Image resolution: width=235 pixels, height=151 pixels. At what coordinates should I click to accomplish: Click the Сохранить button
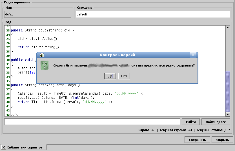click(197, 140)
